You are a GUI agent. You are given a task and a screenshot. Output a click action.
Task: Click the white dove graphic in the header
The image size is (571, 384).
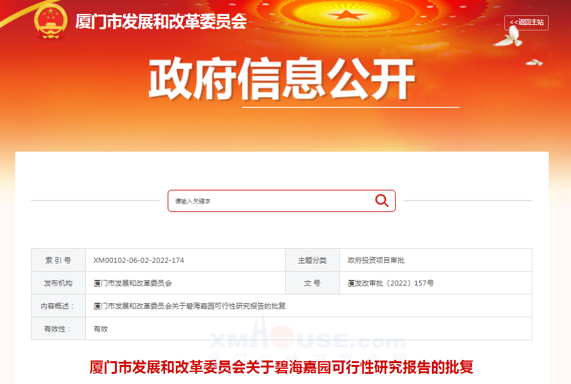tap(509, 37)
